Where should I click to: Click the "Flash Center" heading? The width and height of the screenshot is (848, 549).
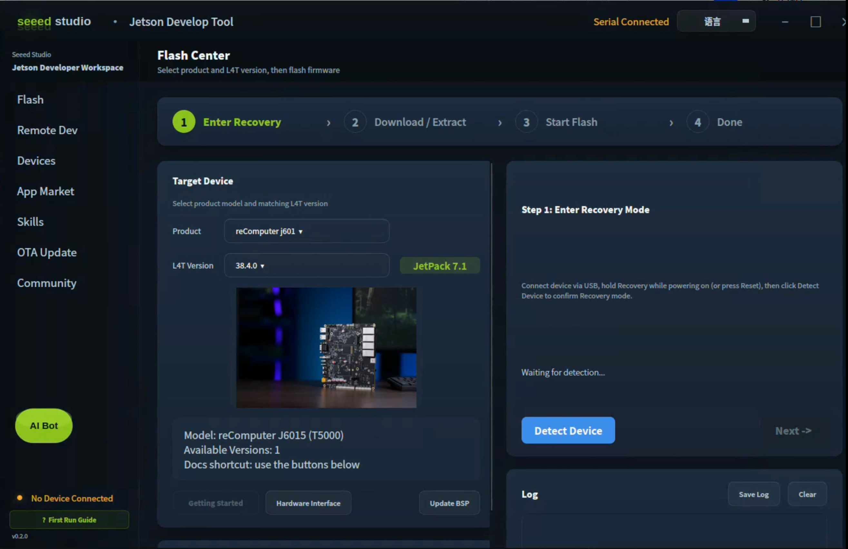pyautogui.click(x=194, y=56)
